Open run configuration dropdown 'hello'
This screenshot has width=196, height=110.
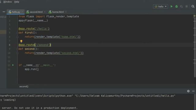coord(160,6)
